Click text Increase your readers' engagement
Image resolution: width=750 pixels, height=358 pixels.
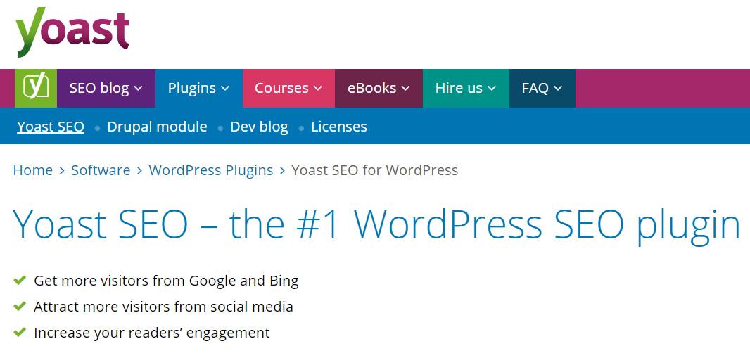click(x=152, y=332)
